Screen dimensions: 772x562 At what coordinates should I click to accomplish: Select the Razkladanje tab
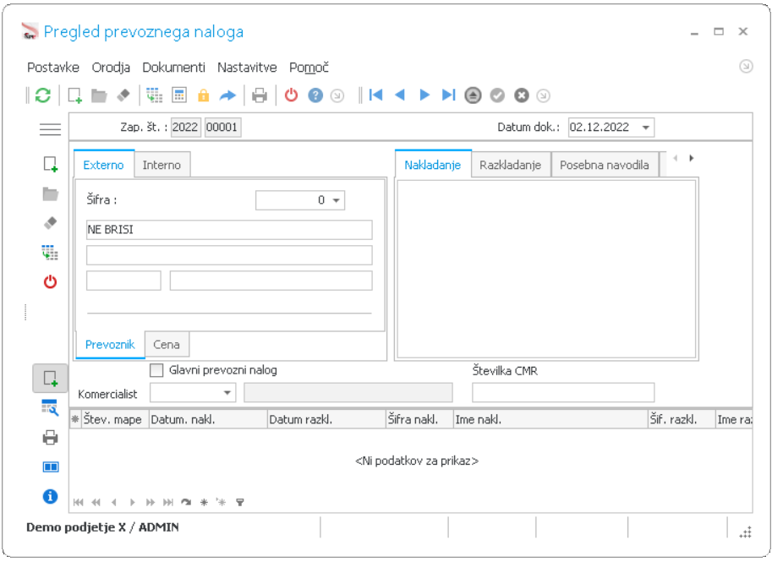[x=511, y=165]
